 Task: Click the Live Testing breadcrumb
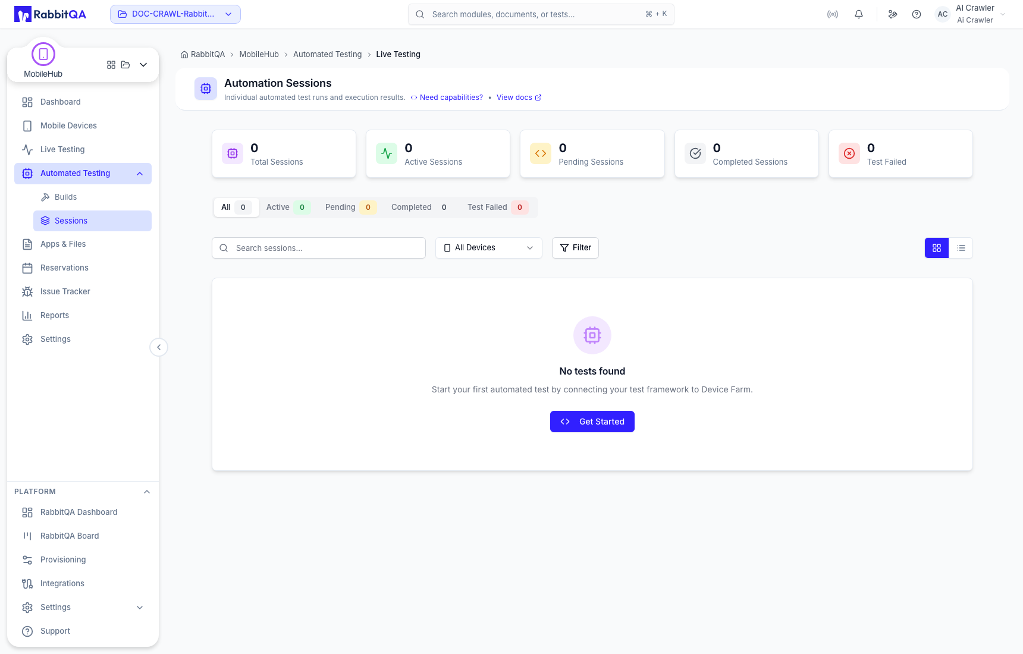398,54
